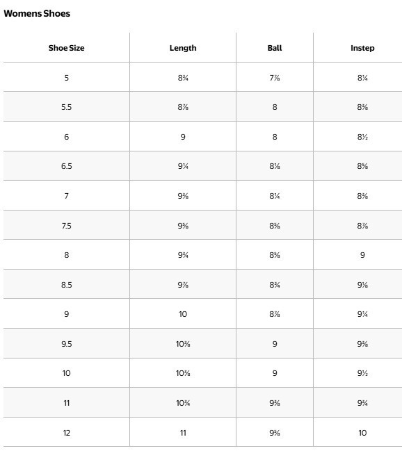
Task: Select the Ball column header
Action: click(x=275, y=48)
